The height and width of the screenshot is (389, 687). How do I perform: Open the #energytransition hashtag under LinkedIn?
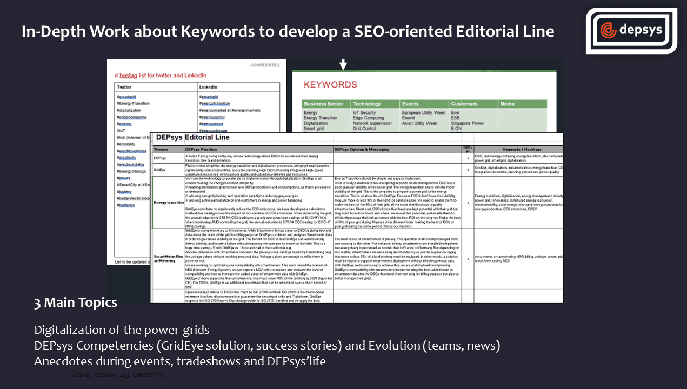[x=215, y=103]
